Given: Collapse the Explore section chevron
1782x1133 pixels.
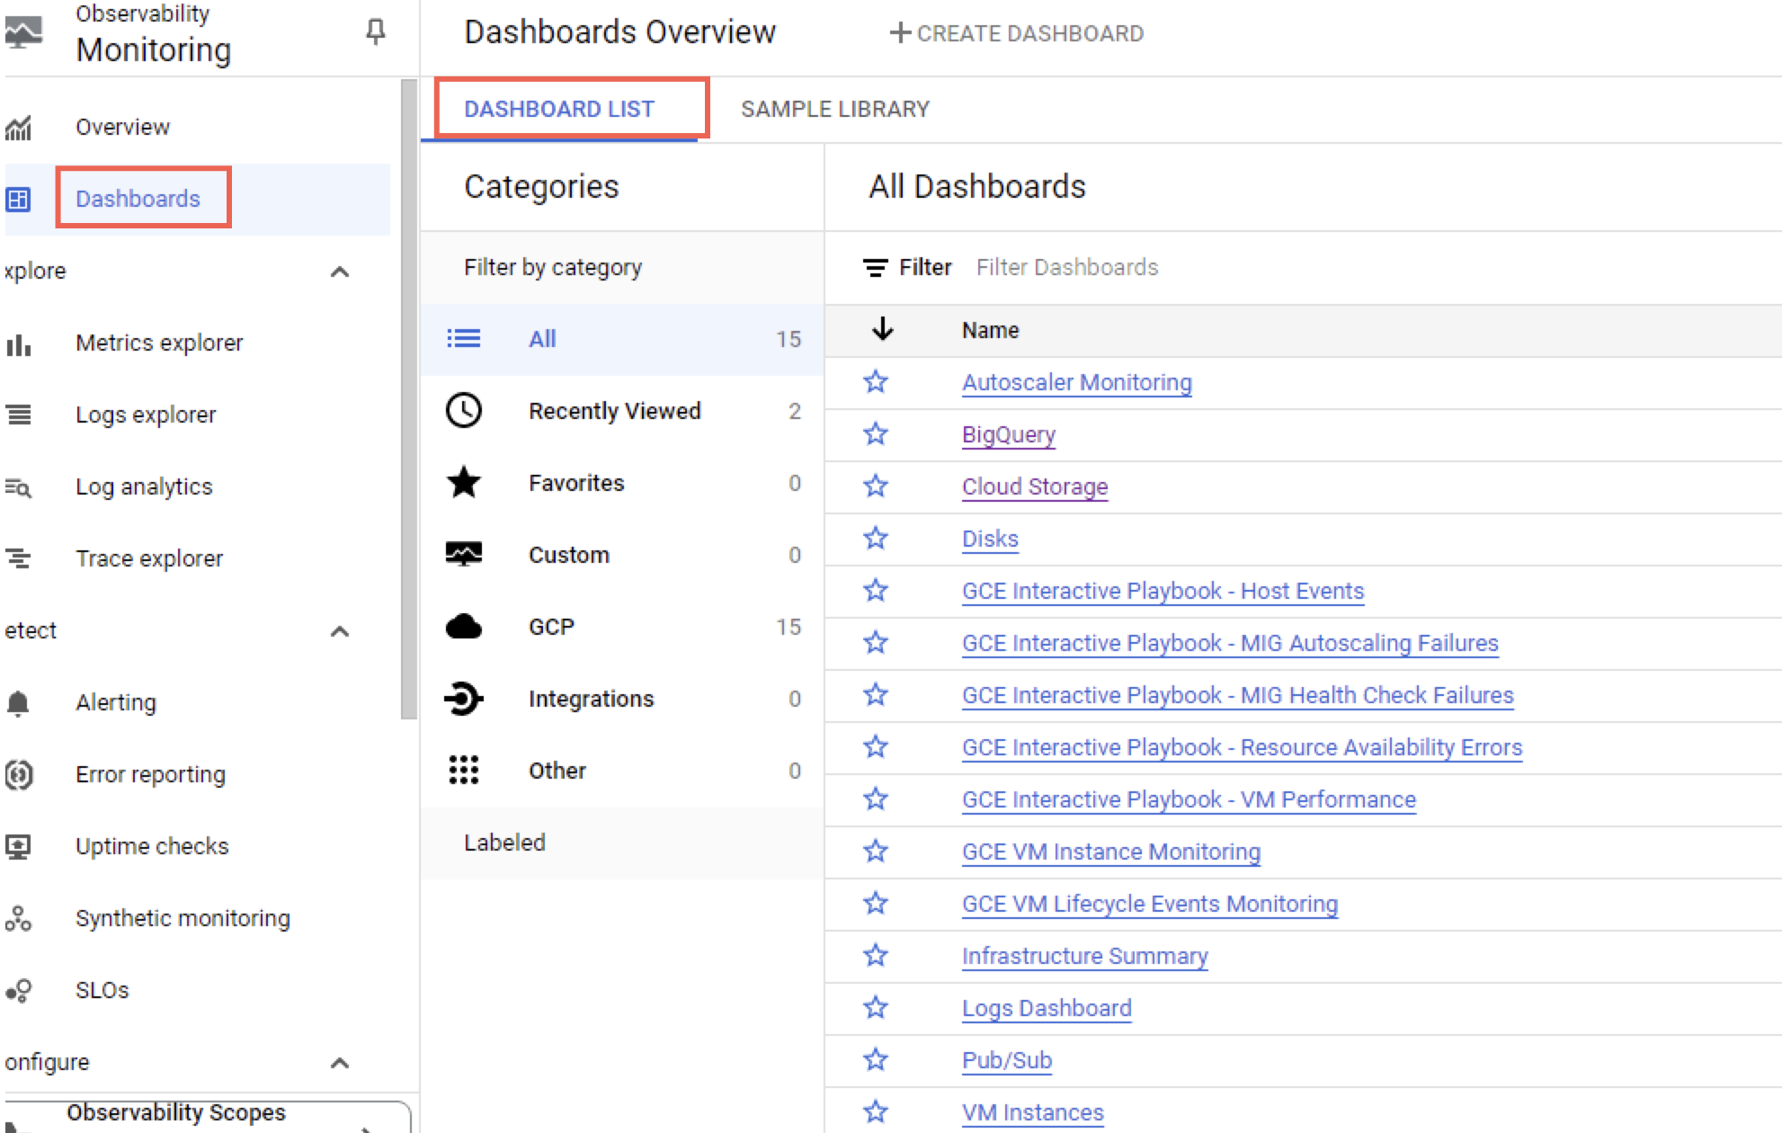Looking at the screenshot, I should pyautogui.click(x=340, y=272).
